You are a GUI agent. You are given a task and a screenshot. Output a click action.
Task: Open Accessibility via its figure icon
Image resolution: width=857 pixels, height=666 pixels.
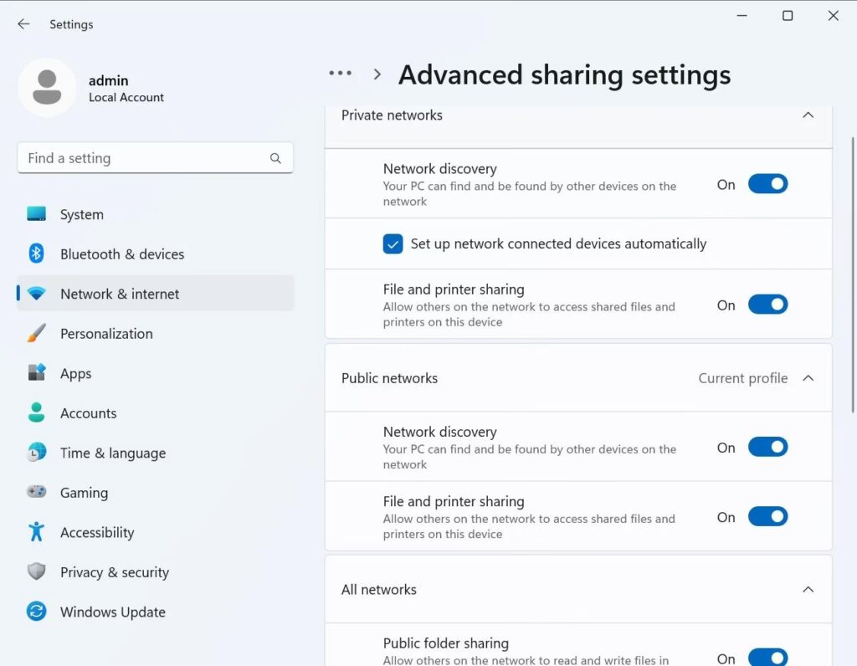coord(36,532)
